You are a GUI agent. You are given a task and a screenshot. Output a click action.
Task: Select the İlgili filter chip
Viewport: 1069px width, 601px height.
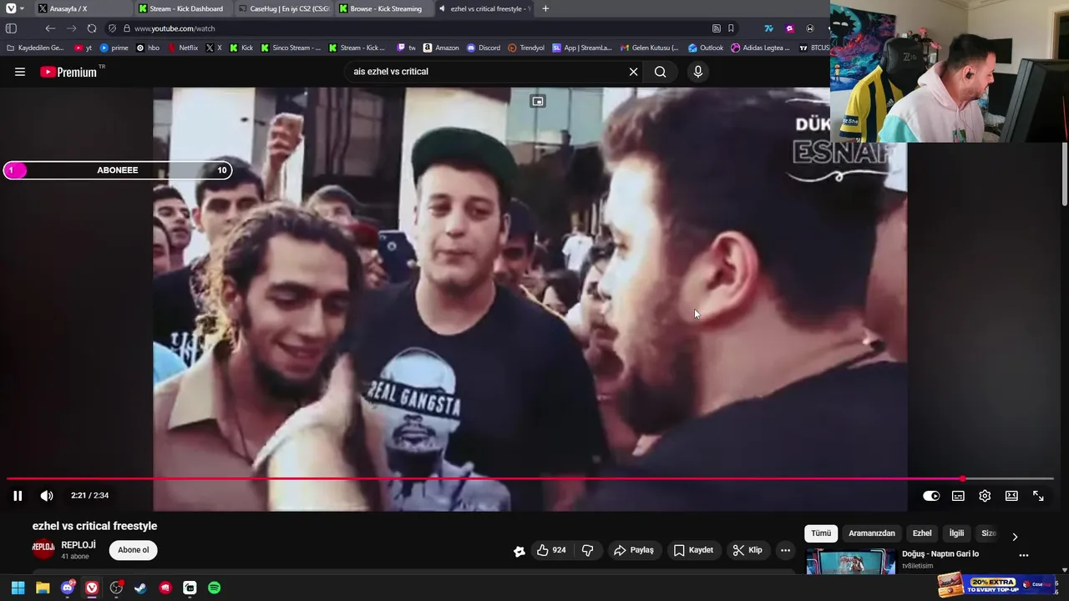point(956,533)
